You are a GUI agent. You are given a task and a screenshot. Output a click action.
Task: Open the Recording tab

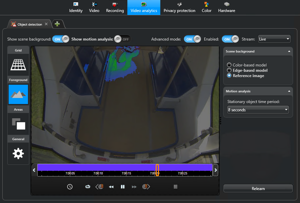115,7
